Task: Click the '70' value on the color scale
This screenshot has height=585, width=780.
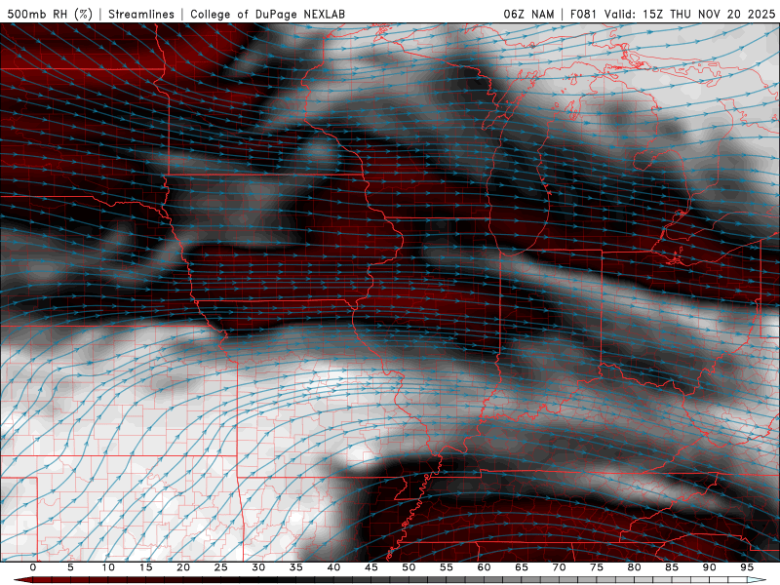Action: click(x=559, y=567)
